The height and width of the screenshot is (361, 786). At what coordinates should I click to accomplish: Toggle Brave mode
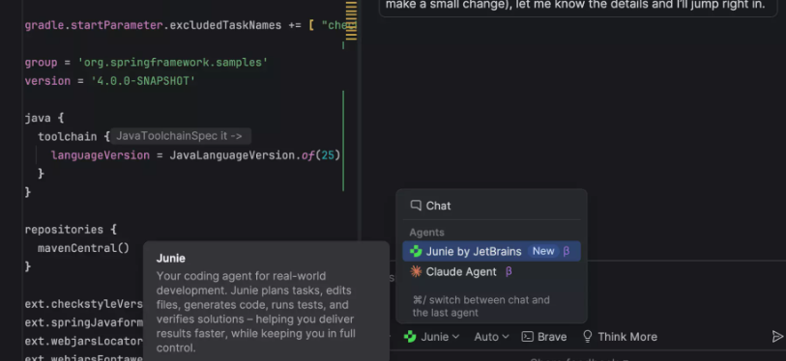coord(544,337)
